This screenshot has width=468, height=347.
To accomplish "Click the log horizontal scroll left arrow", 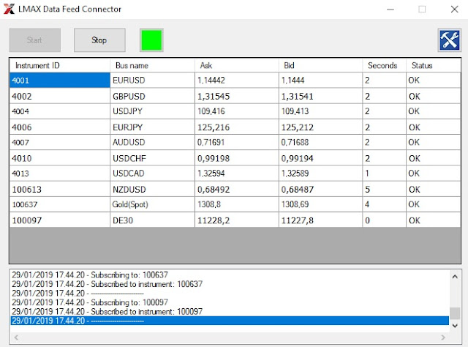I will click(16, 337).
